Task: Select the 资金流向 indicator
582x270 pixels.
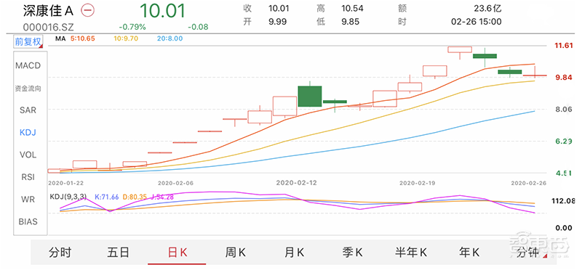Action: point(28,89)
